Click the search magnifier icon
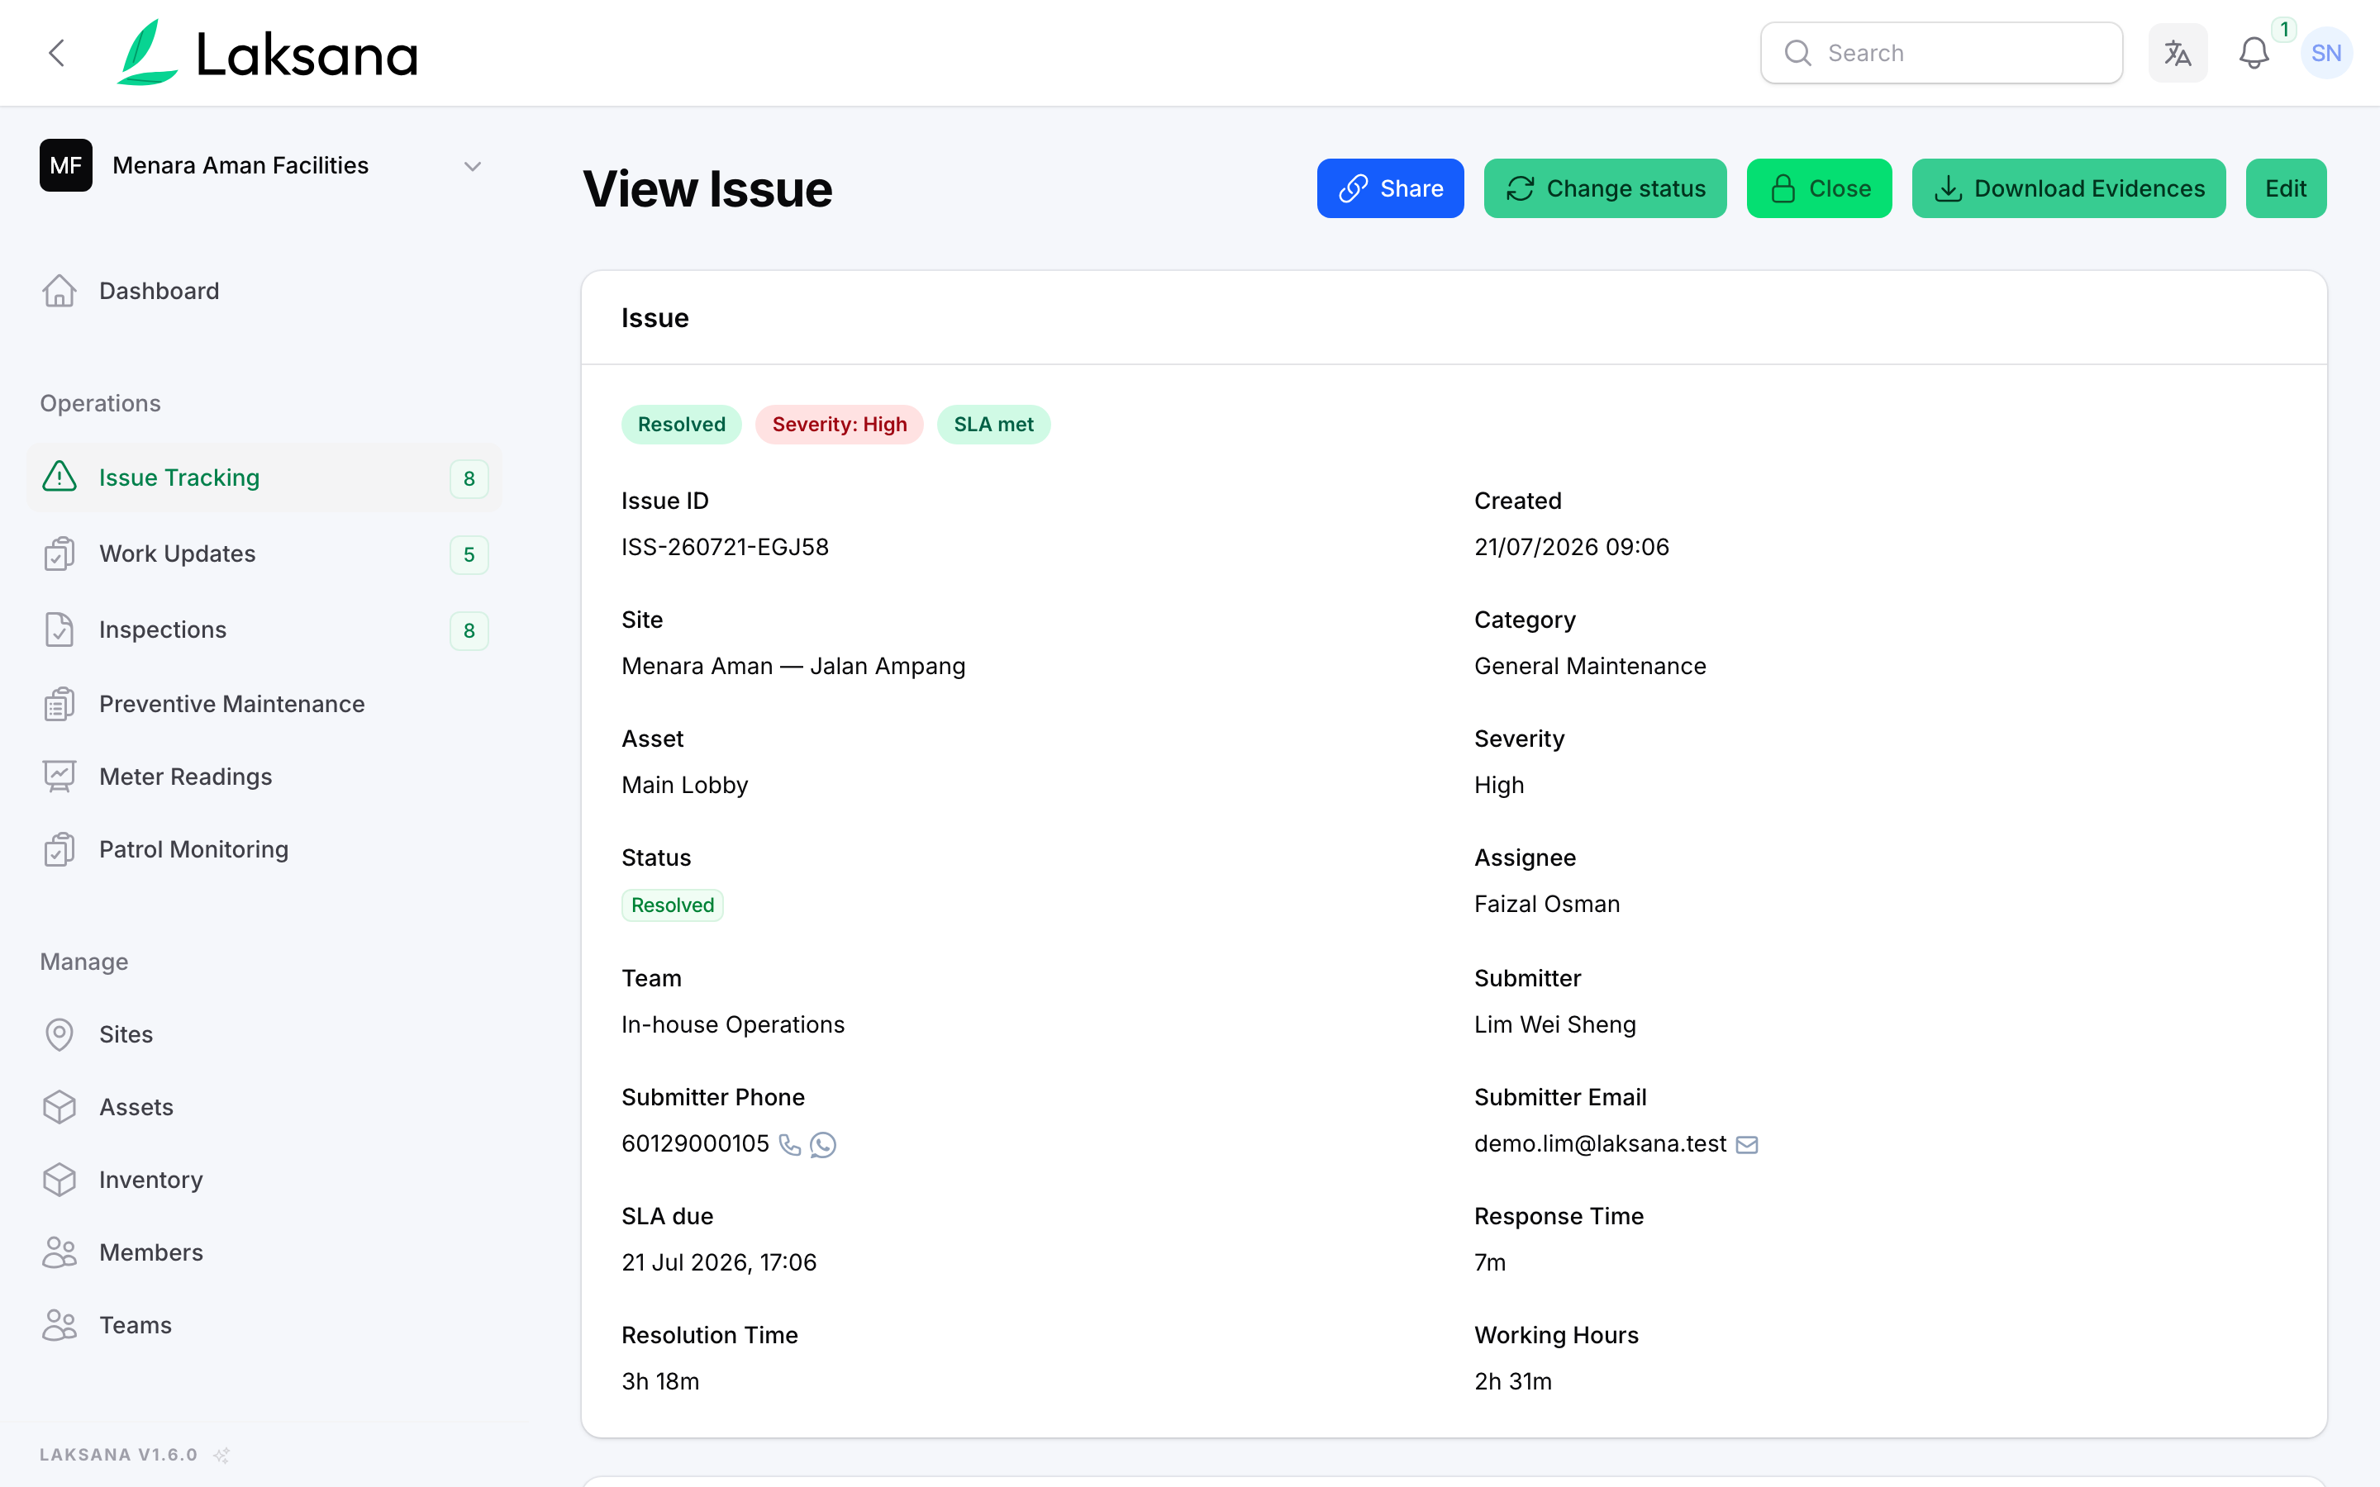This screenshot has height=1487, width=2380. pos(1797,53)
